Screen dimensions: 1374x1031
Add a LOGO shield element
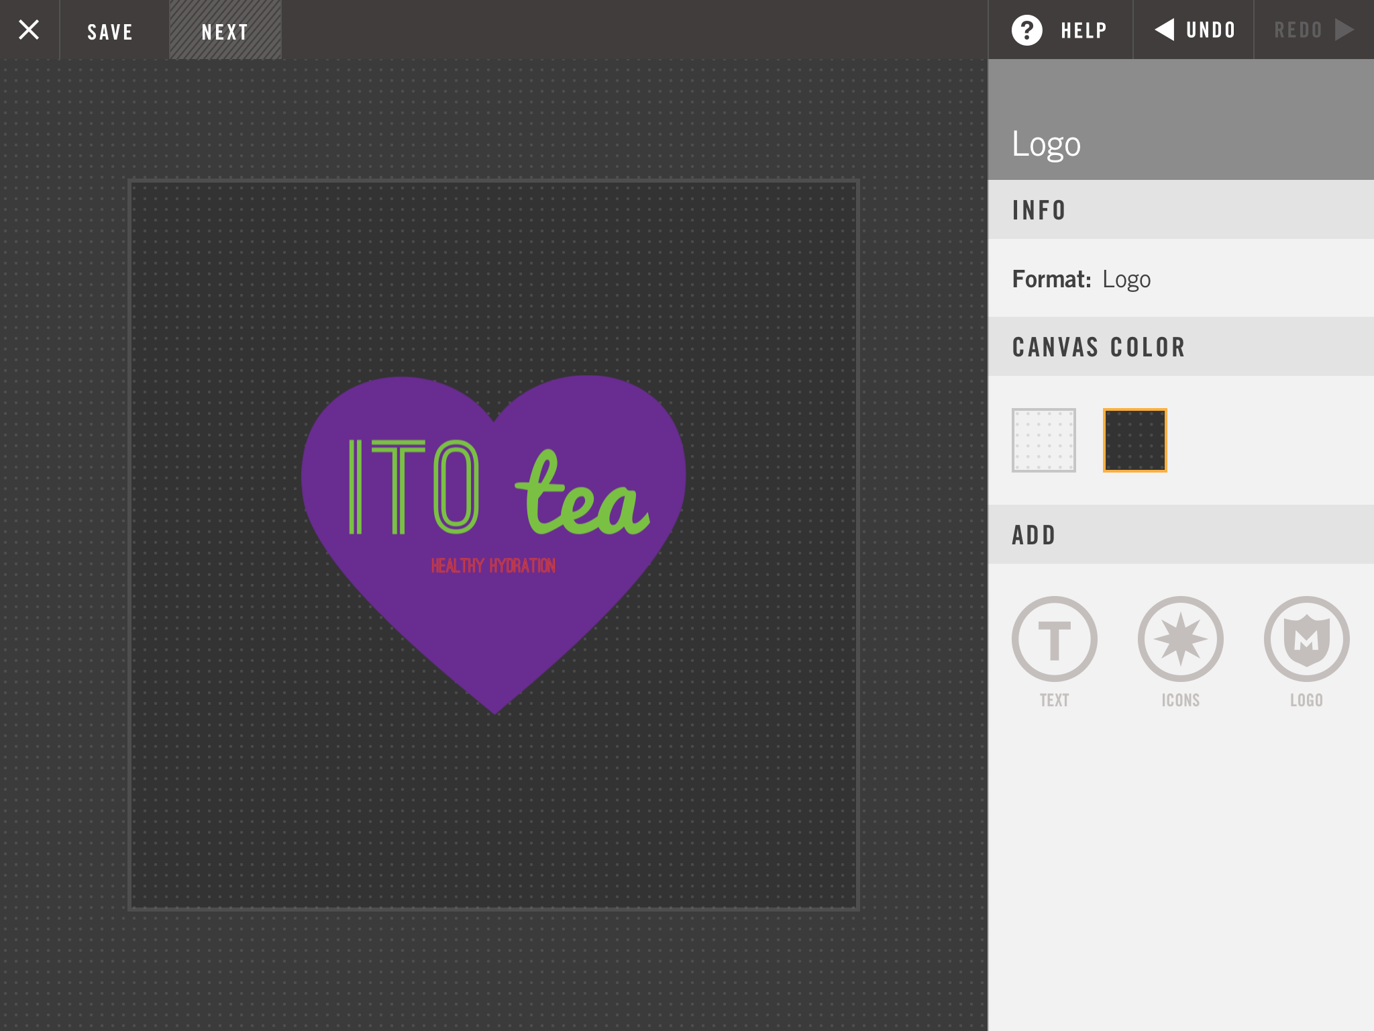[x=1306, y=639]
